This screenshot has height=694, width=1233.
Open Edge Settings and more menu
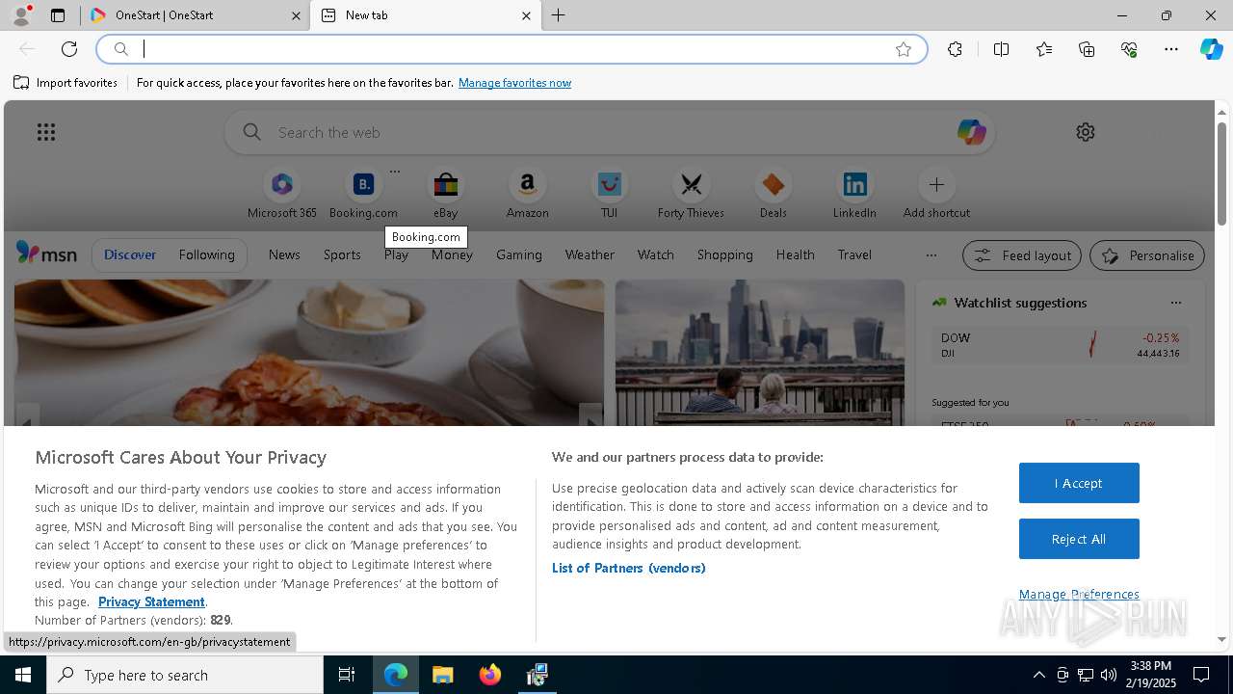pyautogui.click(x=1171, y=49)
